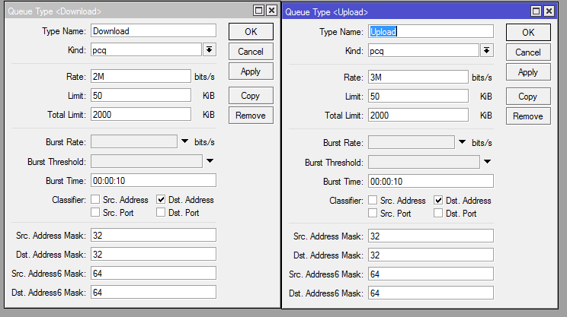Click the Limit field in Upload window
The width and height of the screenshot is (567, 317).
point(418,97)
